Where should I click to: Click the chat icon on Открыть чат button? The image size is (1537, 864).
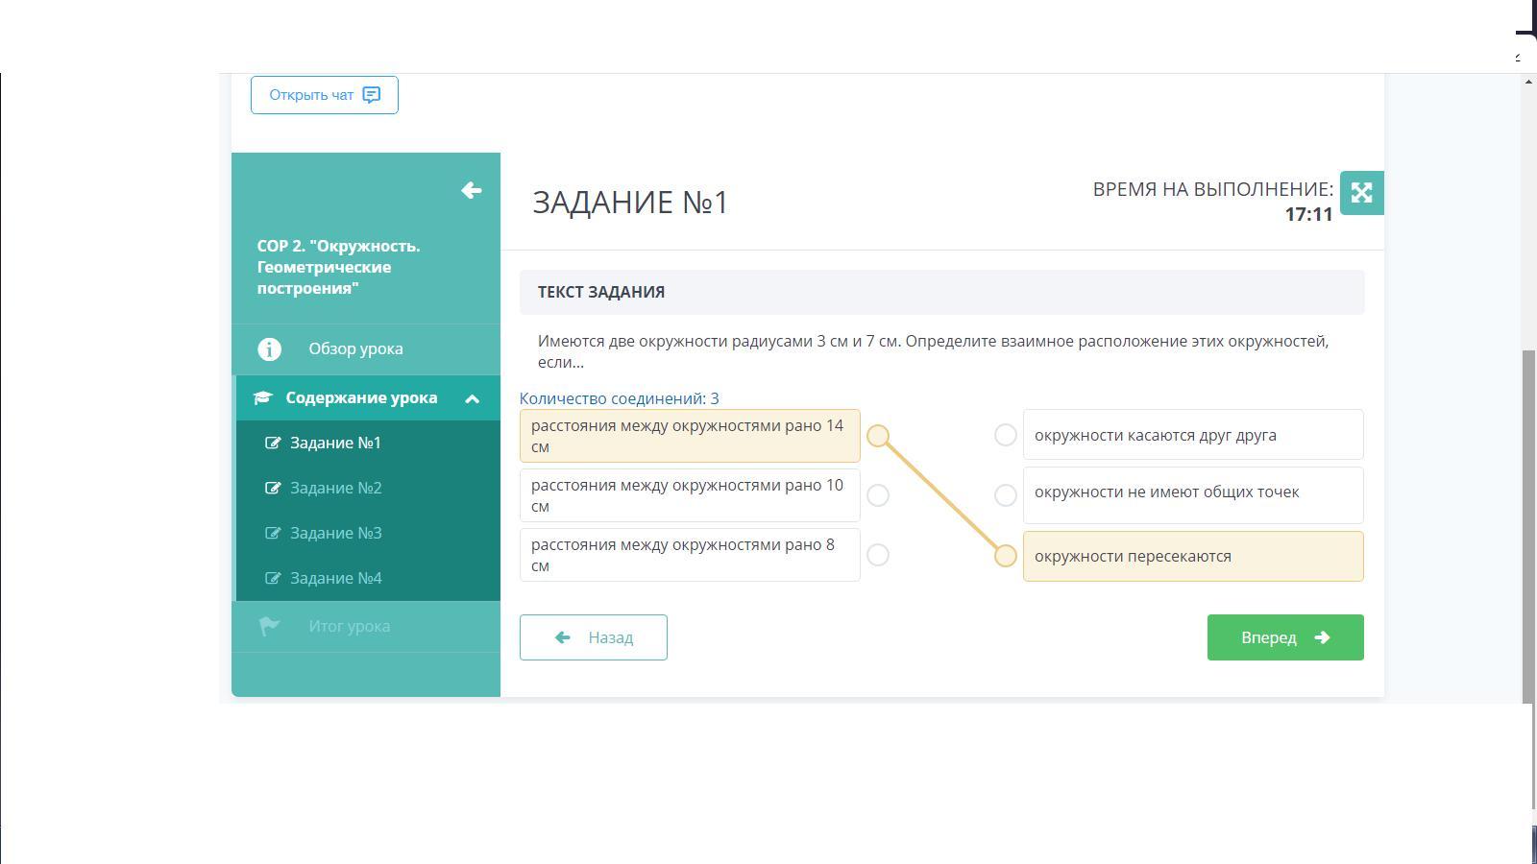[372, 95]
